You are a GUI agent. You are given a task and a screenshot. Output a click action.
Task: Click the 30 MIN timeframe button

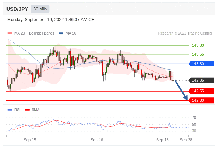pos(40,9)
